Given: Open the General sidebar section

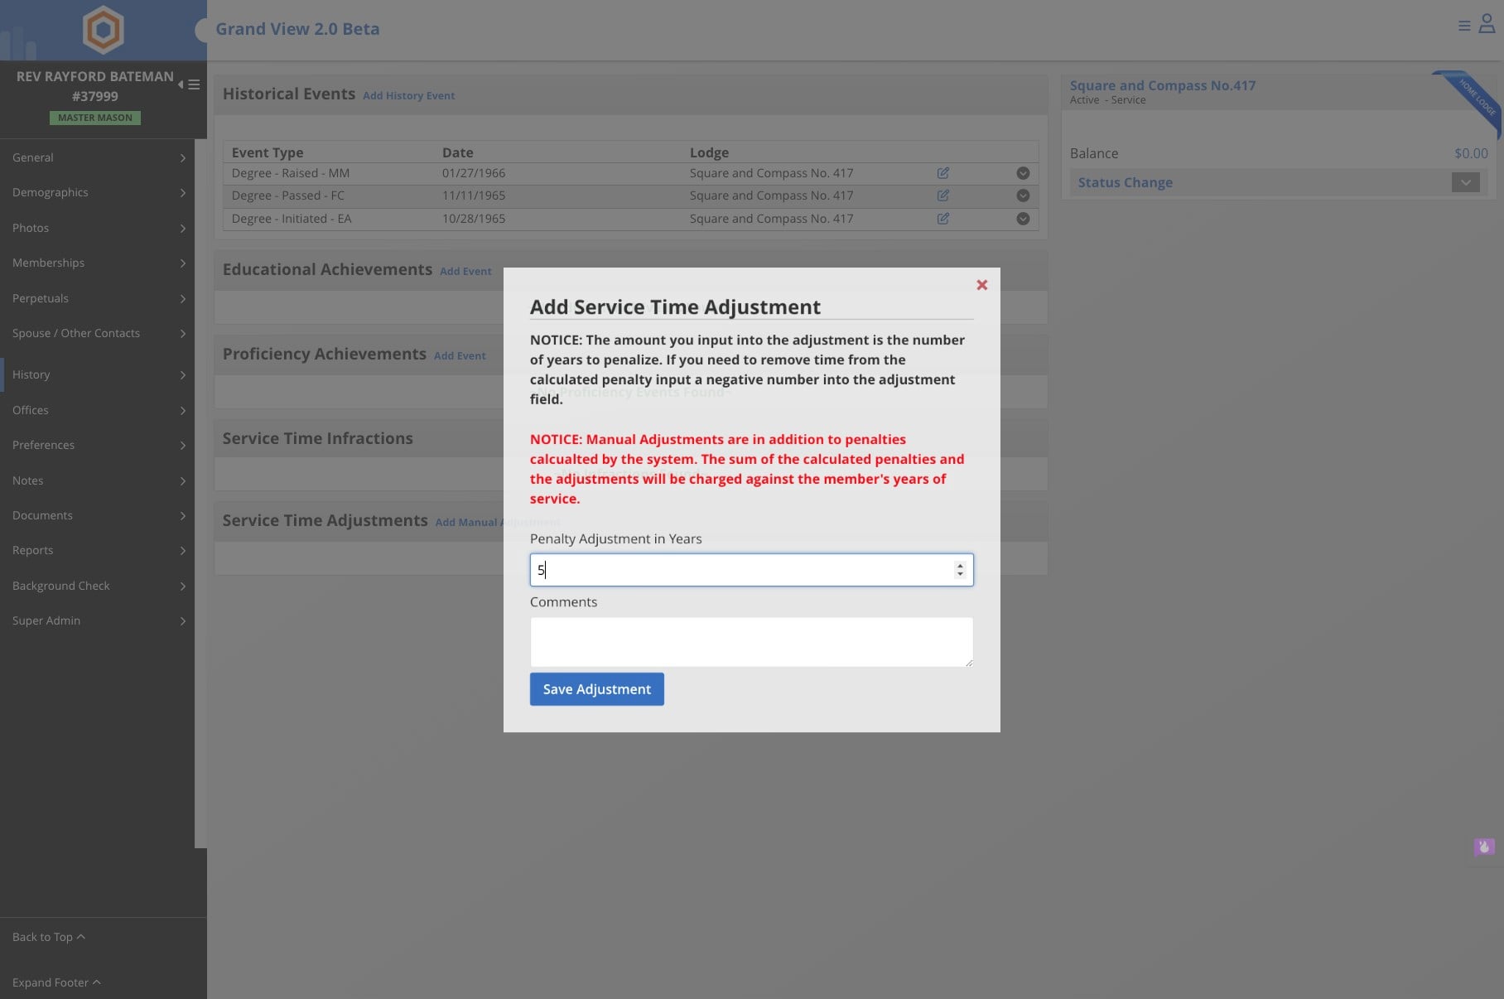Looking at the screenshot, I should (97, 157).
